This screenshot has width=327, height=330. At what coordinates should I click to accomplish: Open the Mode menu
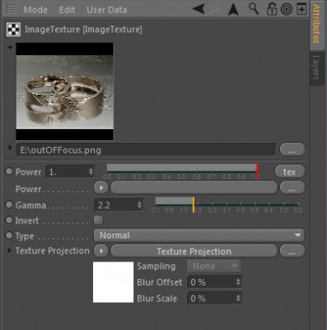coord(35,10)
